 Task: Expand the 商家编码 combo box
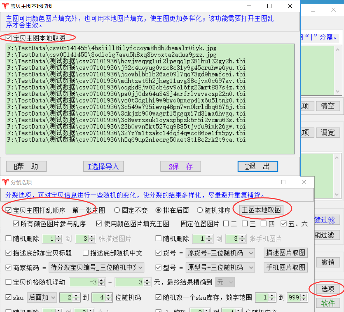coord(140,267)
